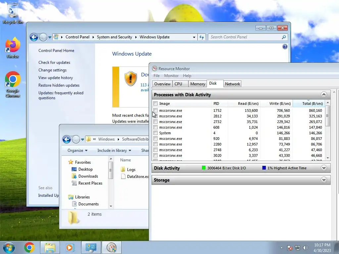Open Updates: frequently asked questions link
The image size is (339, 254).
(61, 95)
